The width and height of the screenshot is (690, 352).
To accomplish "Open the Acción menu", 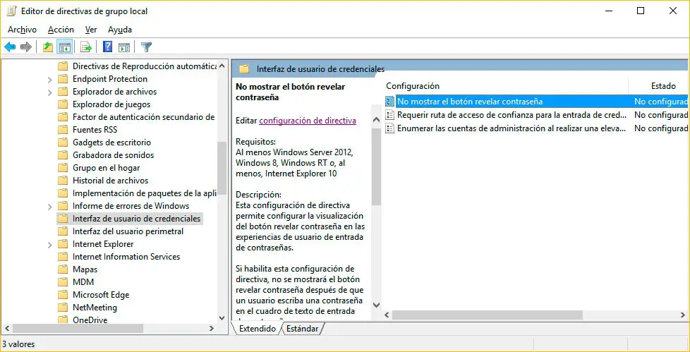I will coord(61,30).
